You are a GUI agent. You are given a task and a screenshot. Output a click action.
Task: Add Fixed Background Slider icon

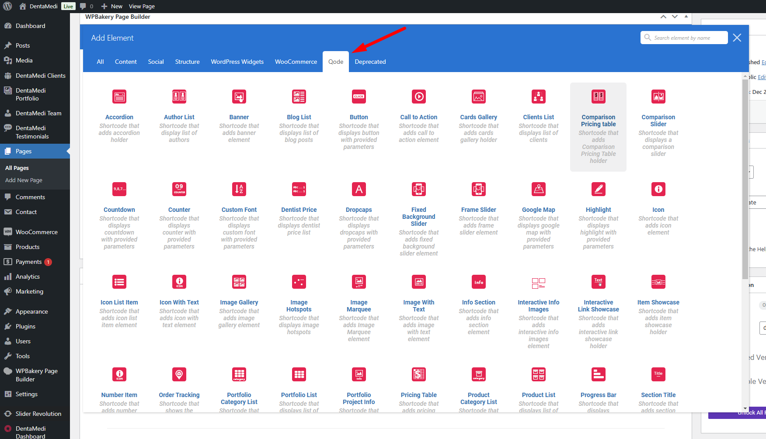pyautogui.click(x=419, y=189)
